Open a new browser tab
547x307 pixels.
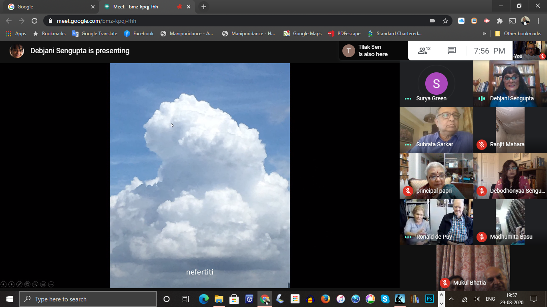pos(204,7)
